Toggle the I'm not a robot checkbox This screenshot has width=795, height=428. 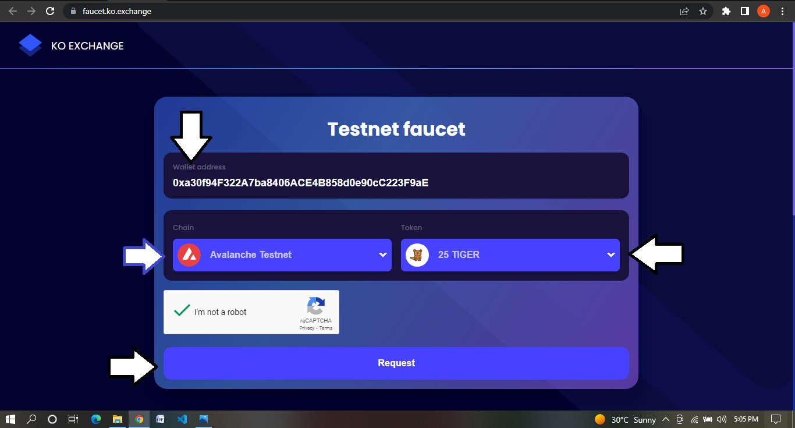(x=182, y=311)
